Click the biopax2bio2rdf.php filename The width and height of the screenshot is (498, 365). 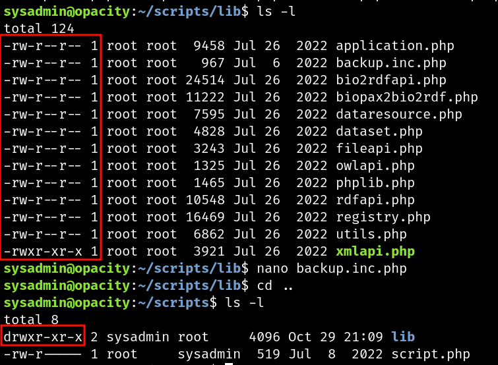point(406,98)
